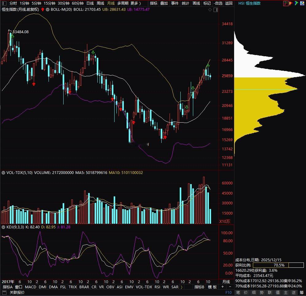Screen dimensions: 306x296
Task: Select the BRAR indicator
Action: pyautogui.click(x=84, y=287)
